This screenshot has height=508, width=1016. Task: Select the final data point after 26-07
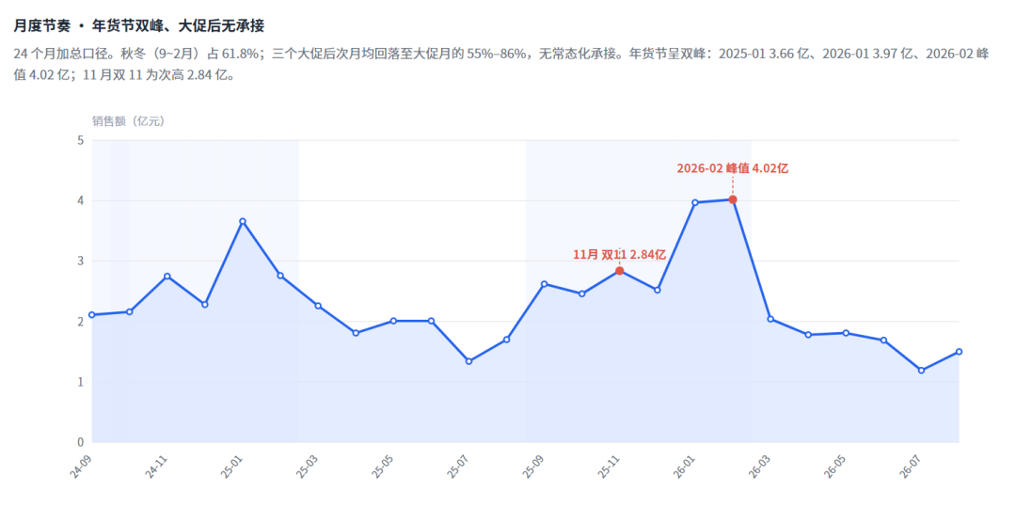point(959,352)
